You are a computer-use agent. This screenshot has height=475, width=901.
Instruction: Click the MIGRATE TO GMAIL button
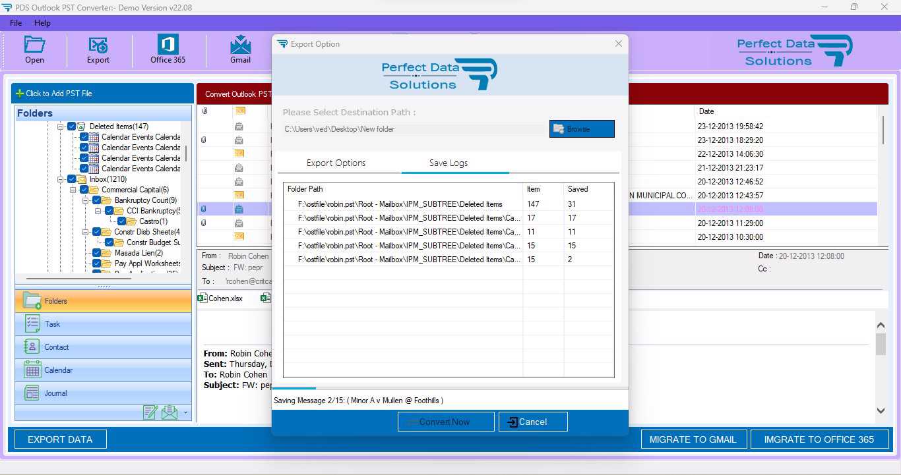click(x=693, y=439)
